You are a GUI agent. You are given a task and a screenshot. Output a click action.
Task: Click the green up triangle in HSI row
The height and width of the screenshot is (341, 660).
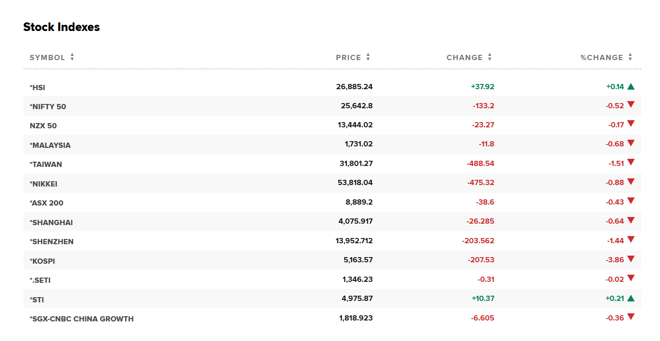(631, 87)
